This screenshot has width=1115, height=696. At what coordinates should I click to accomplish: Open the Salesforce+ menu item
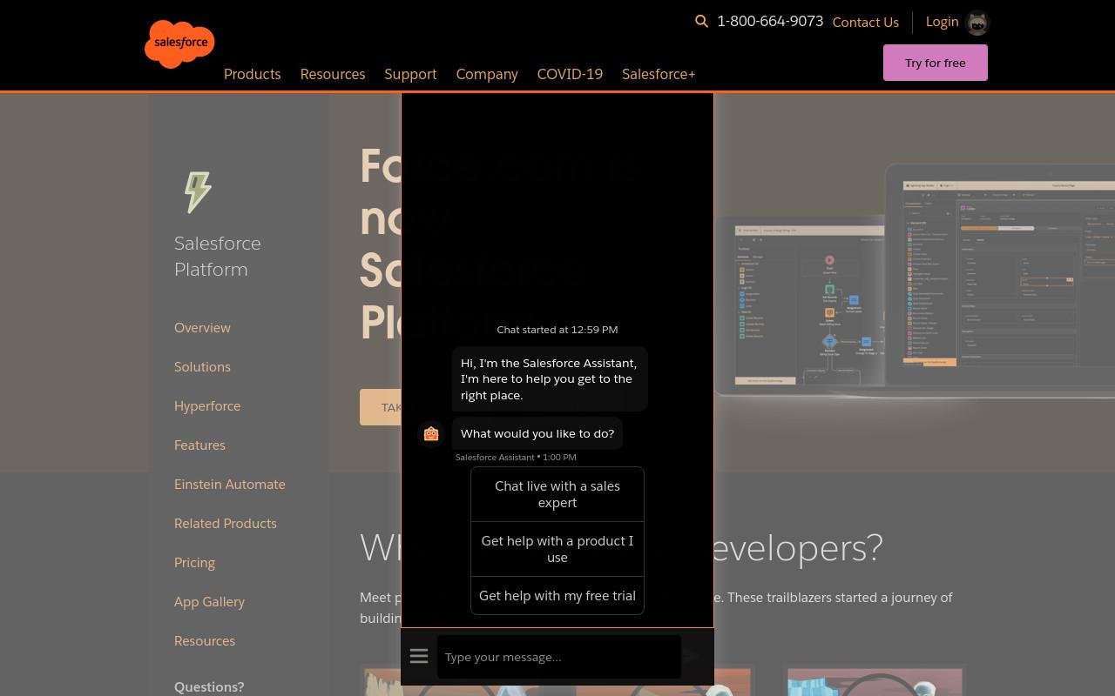click(659, 74)
